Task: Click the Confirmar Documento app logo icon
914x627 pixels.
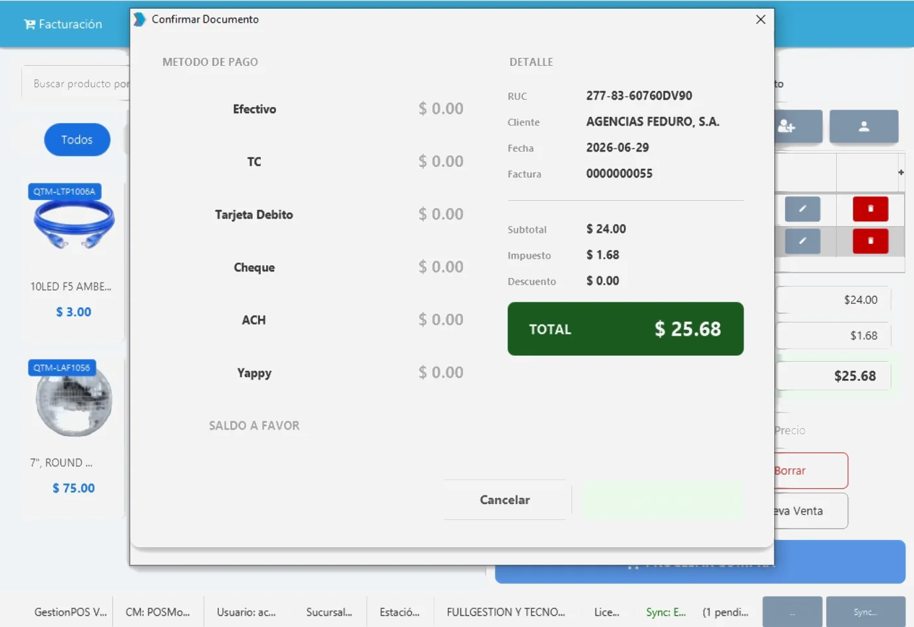Action: (x=139, y=19)
